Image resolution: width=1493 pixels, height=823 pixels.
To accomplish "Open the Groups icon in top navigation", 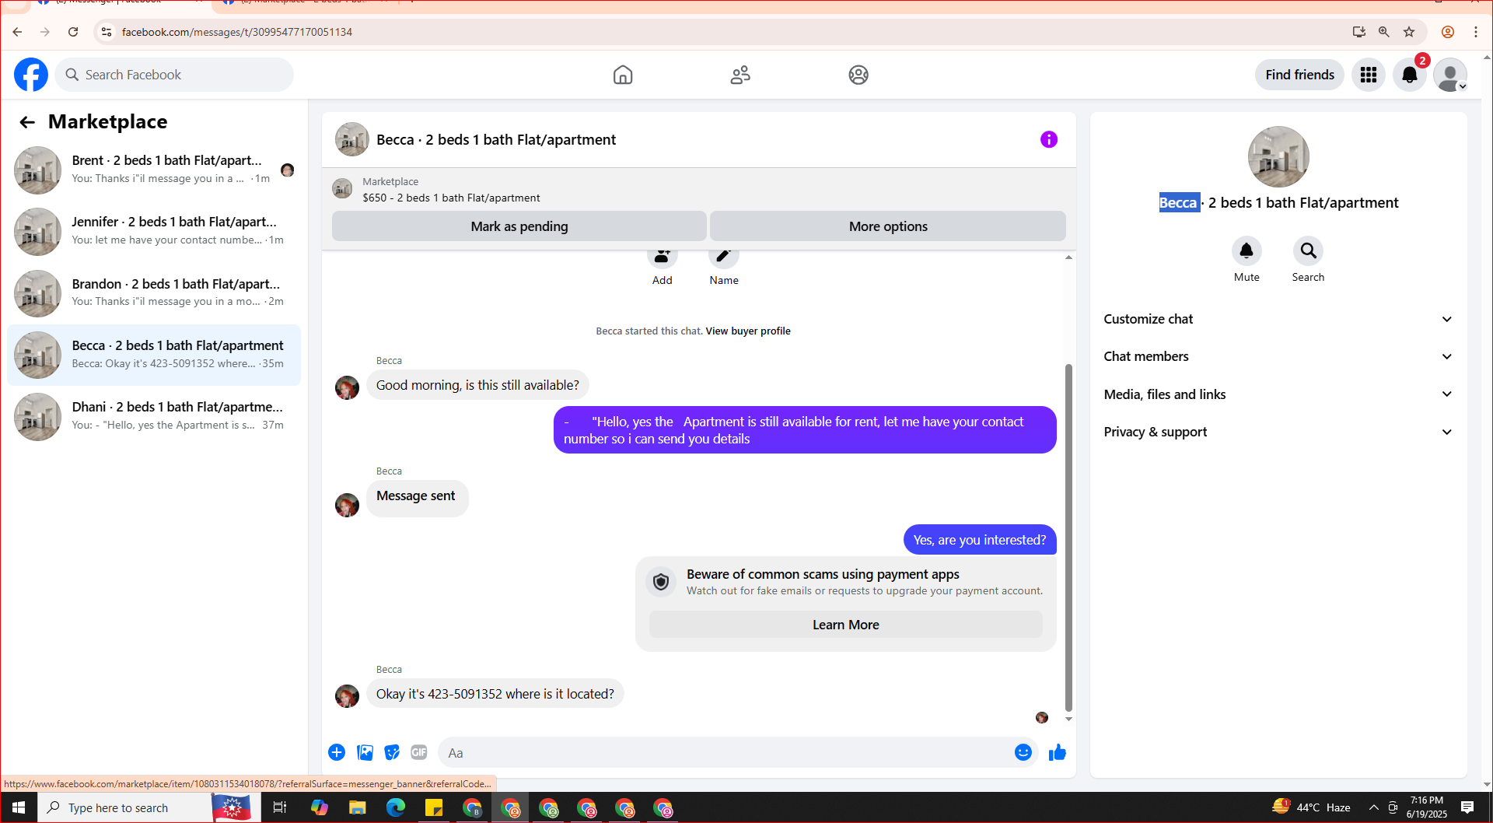I will [858, 75].
